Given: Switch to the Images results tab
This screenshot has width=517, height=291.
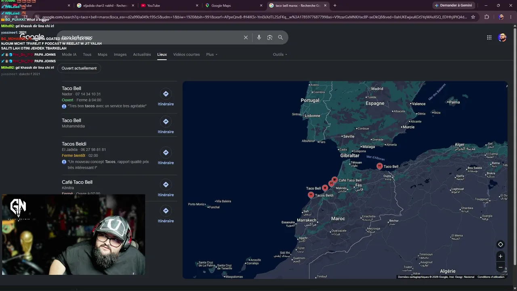Looking at the screenshot, I should coord(120,55).
